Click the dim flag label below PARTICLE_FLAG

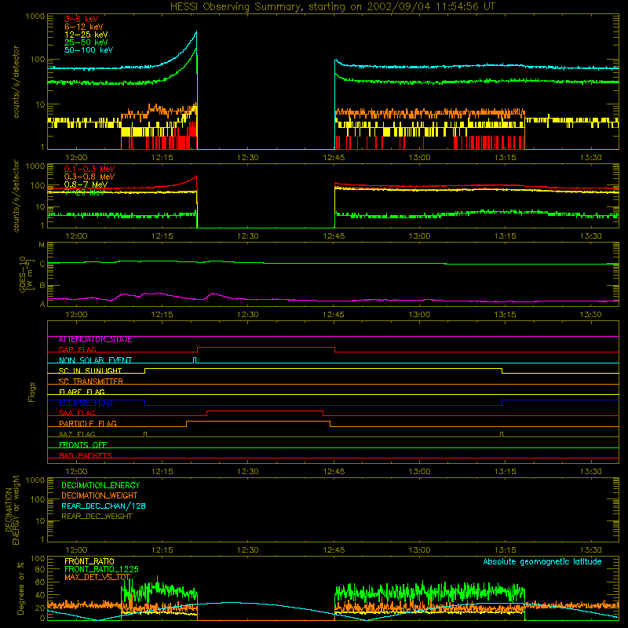77,434
